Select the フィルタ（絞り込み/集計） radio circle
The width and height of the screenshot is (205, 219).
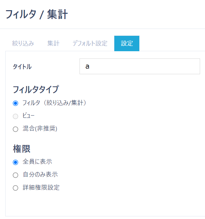[x=15, y=103]
